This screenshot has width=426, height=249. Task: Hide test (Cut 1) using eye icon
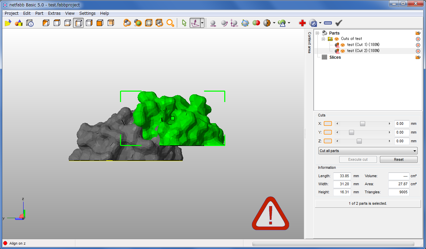(x=343, y=45)
